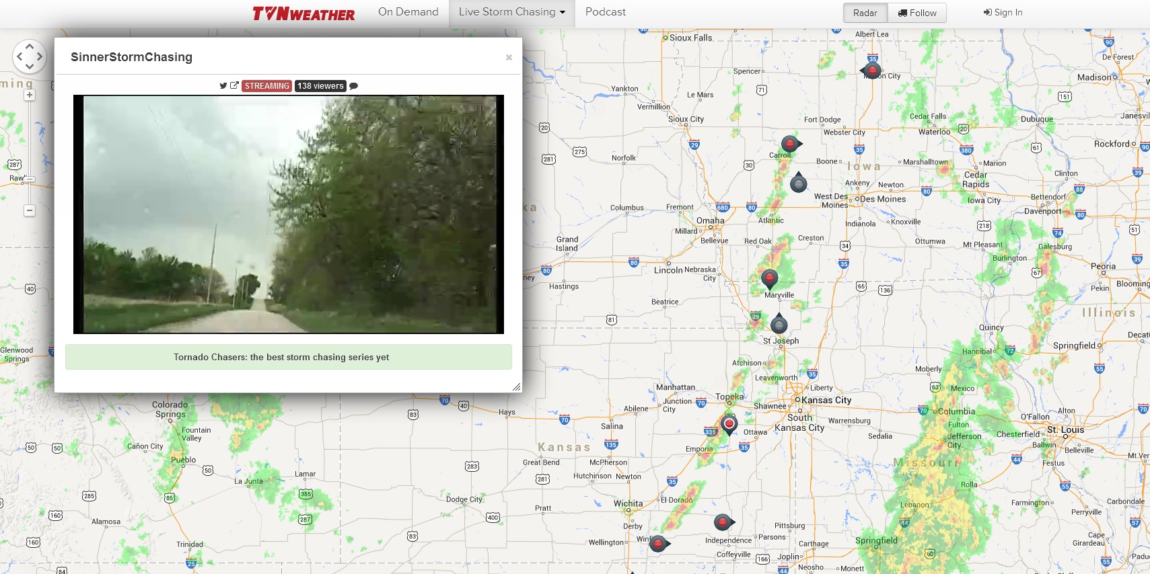1150x574 pixels.
Task: Select the red chaser marker near Winfield
Action: point(659,544)
